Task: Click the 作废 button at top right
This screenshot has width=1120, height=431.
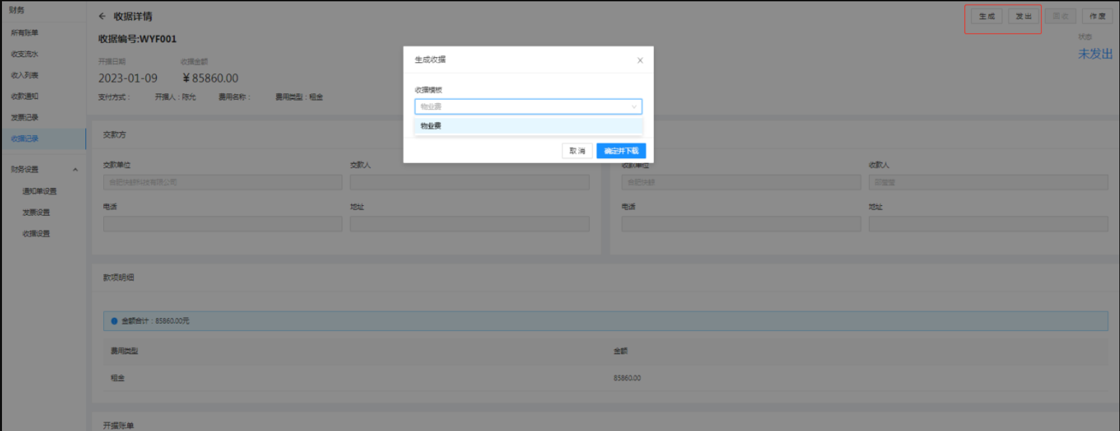Action: pyautogui.click(x=1097, y=17)
